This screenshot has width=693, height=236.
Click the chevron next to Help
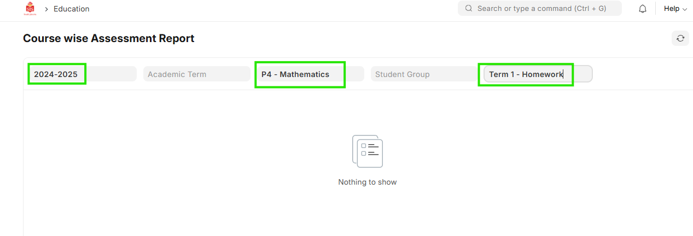(685, 9)
